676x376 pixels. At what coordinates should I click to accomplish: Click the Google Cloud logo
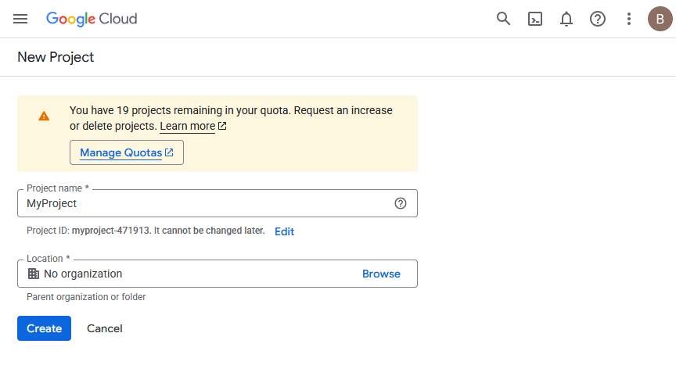pos(92,19)
